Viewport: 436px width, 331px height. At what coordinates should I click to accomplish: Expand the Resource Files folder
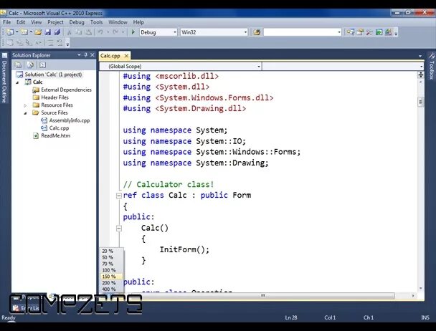pos(25,105)
